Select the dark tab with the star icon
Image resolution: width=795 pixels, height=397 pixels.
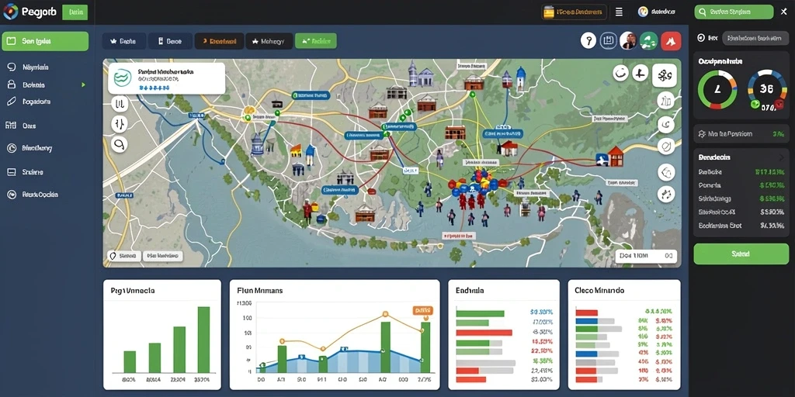(124, 42)
